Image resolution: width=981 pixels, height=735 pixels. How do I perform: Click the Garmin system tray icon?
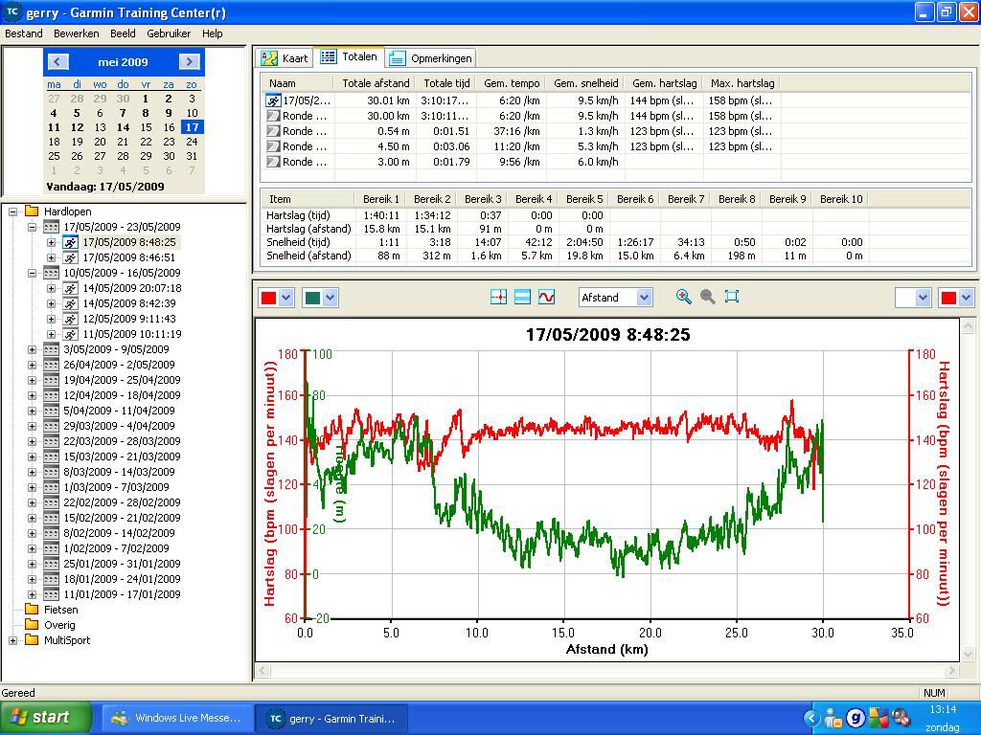click(x=856, y=718)
